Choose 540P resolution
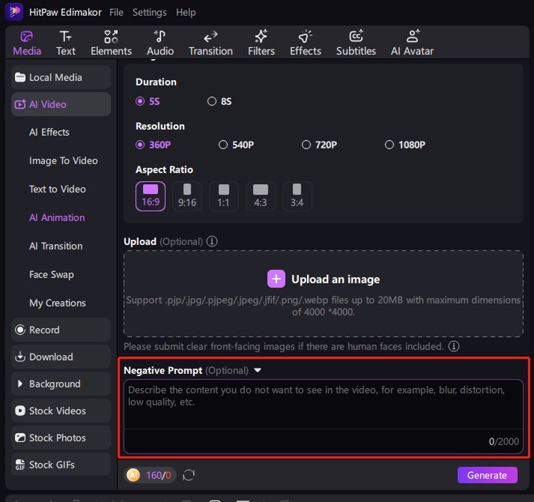Screen dimensions: 534x502 pyautogui.click(x=237, y=145)
